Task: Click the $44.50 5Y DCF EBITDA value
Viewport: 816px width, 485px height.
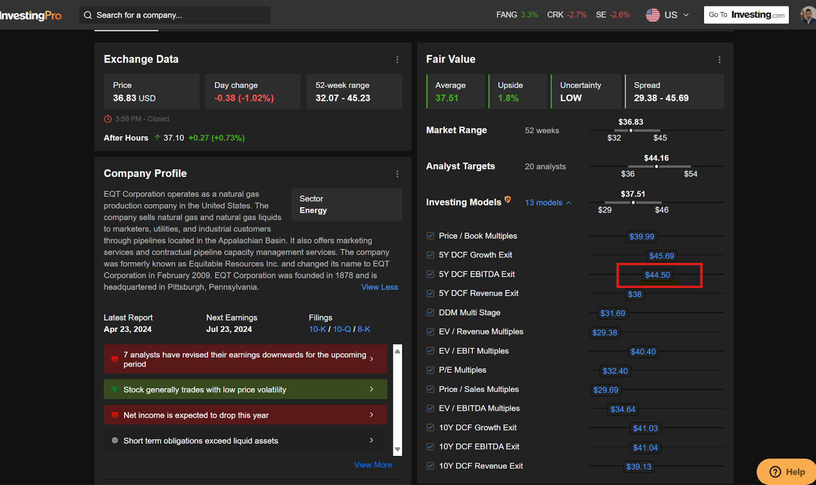Action: [657, 275]
